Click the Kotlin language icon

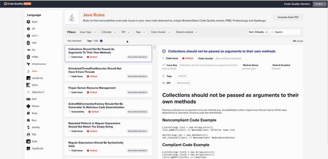point(28,85)
